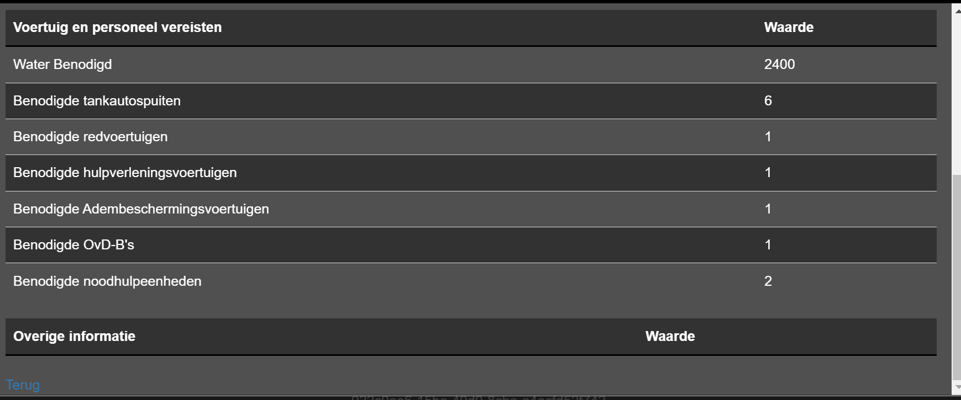
Task: Click the noodhulpeenheden value 2
Action: point(768,281)
